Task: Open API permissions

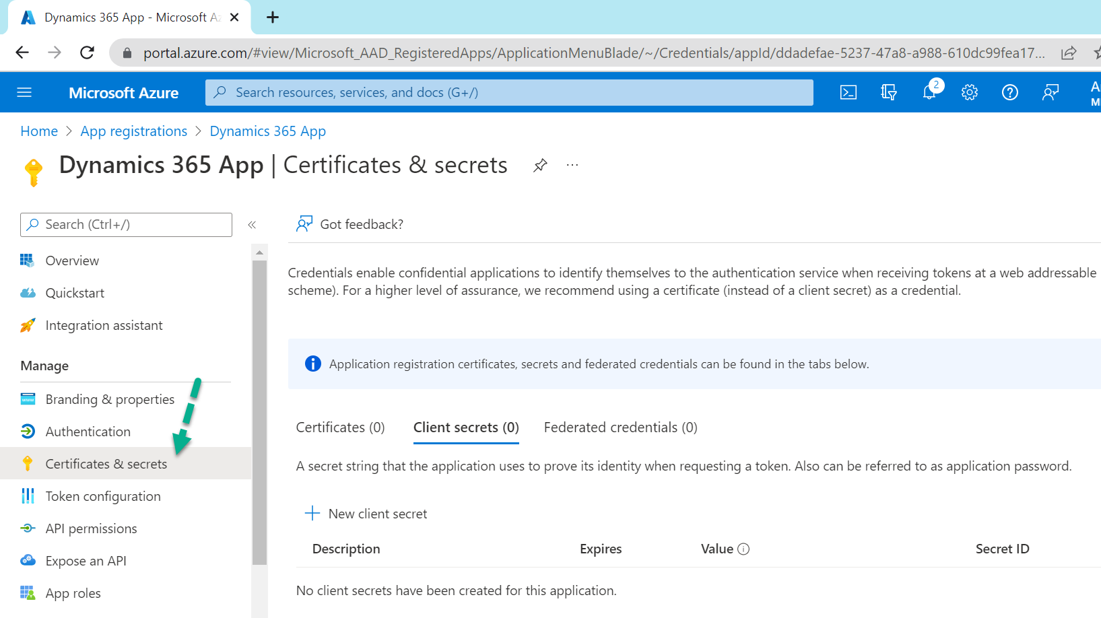Action: pos(92,528)
